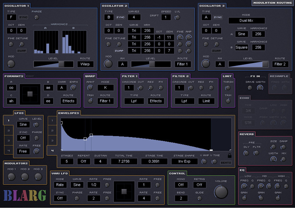Click the envelope lock icon
Image resolution: width=295 pixels, height=221 pixels.
[x=229, y=156]
